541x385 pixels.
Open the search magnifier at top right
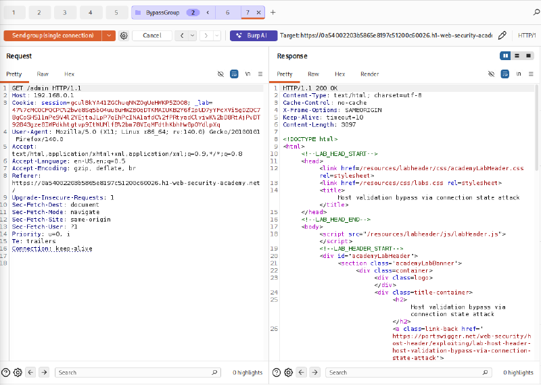coord(536,12)
